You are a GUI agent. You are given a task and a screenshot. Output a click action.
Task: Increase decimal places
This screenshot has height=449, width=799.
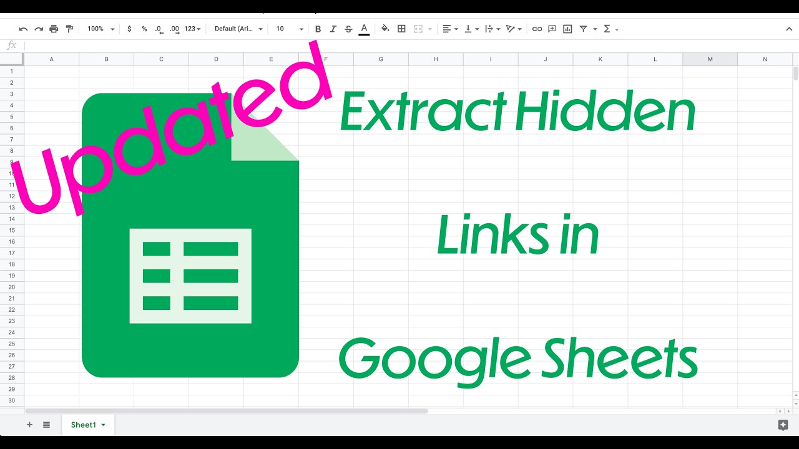[174, 29]
